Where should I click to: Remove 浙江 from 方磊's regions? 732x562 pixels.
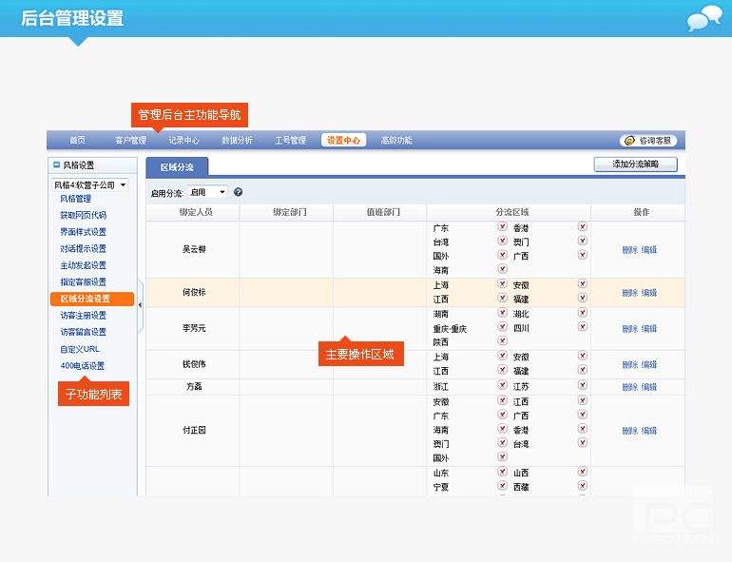502,385
